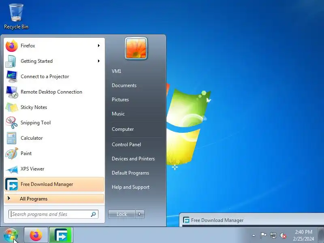Click the Snipping Tool scissors icon
324x243 pixels.
(12, 123)
